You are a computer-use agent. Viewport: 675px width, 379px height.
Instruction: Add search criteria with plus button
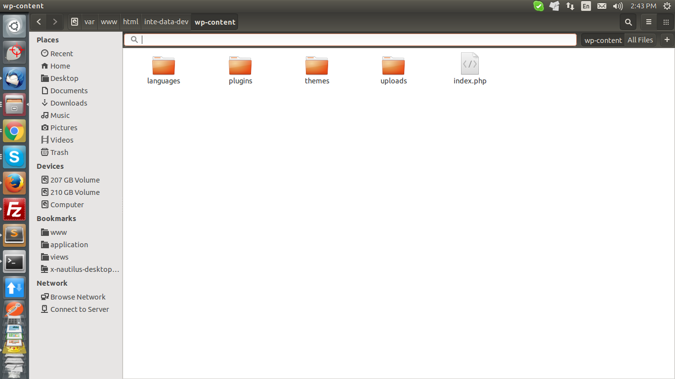tap(667, 40)
